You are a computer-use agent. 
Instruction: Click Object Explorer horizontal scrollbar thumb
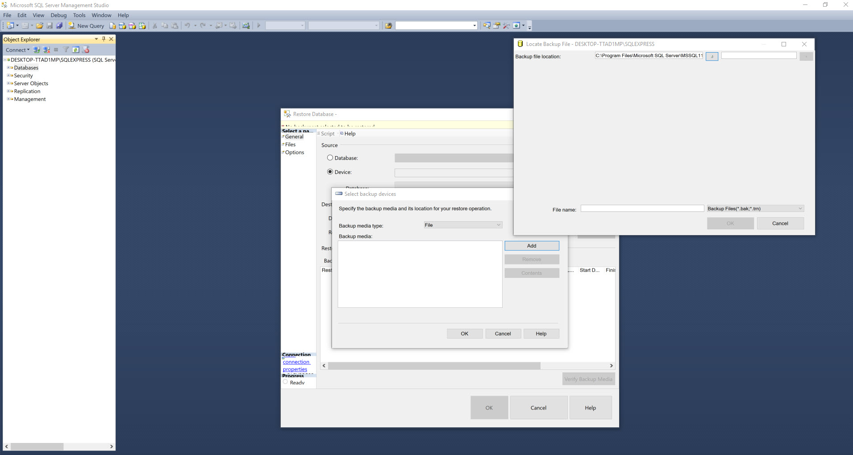coord(37,447)
